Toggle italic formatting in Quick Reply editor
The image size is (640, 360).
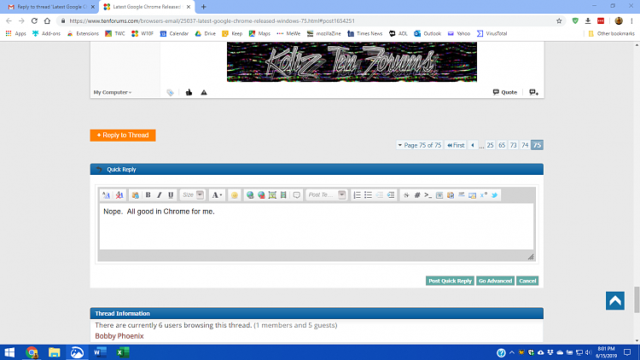160,195
